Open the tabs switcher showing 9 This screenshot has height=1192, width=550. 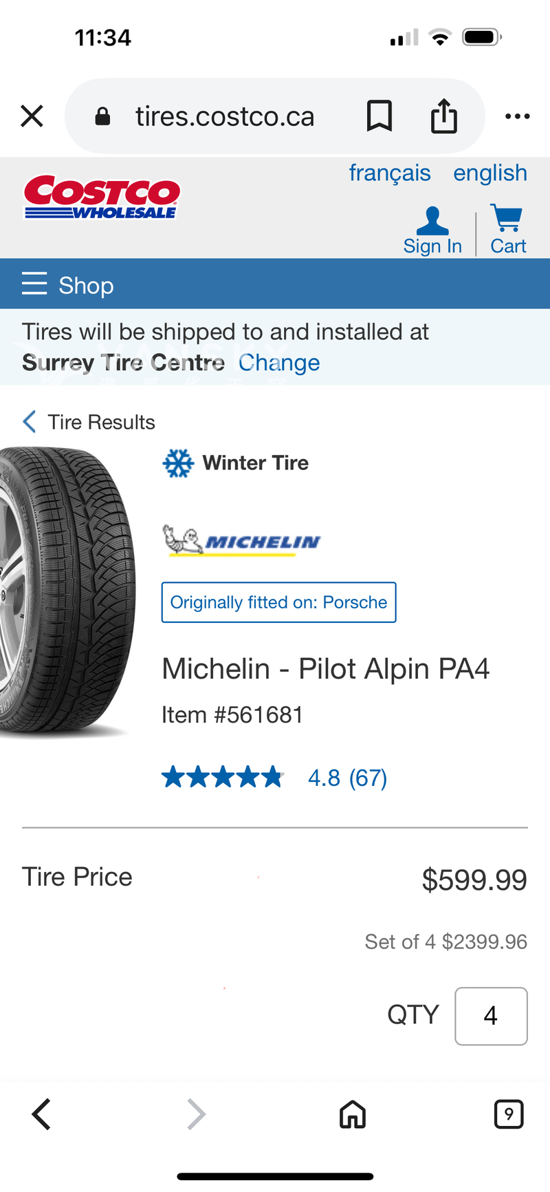pyautogui.click(x=509, y=1114)
